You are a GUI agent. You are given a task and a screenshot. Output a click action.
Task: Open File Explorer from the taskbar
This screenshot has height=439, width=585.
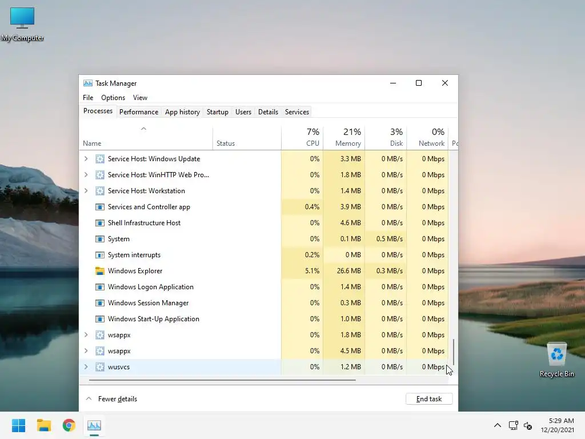pos(43,425)
